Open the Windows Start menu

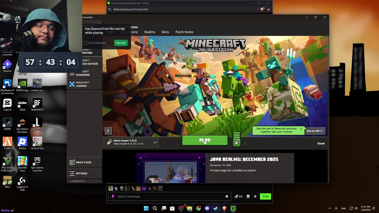146,208
